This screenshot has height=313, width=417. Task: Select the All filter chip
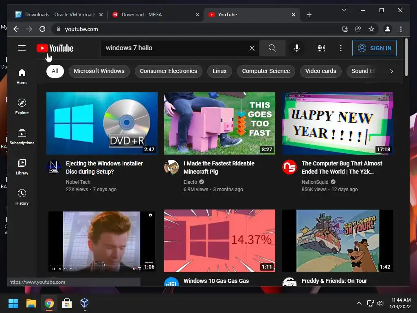[55, 71]
